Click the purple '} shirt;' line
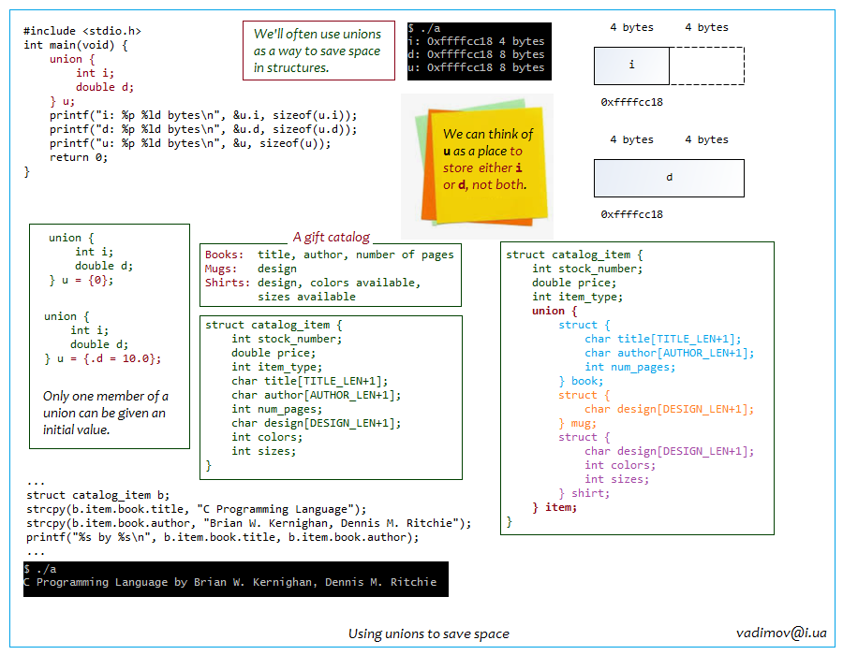This screenshot has height=655, width=843. click(584, 493)
